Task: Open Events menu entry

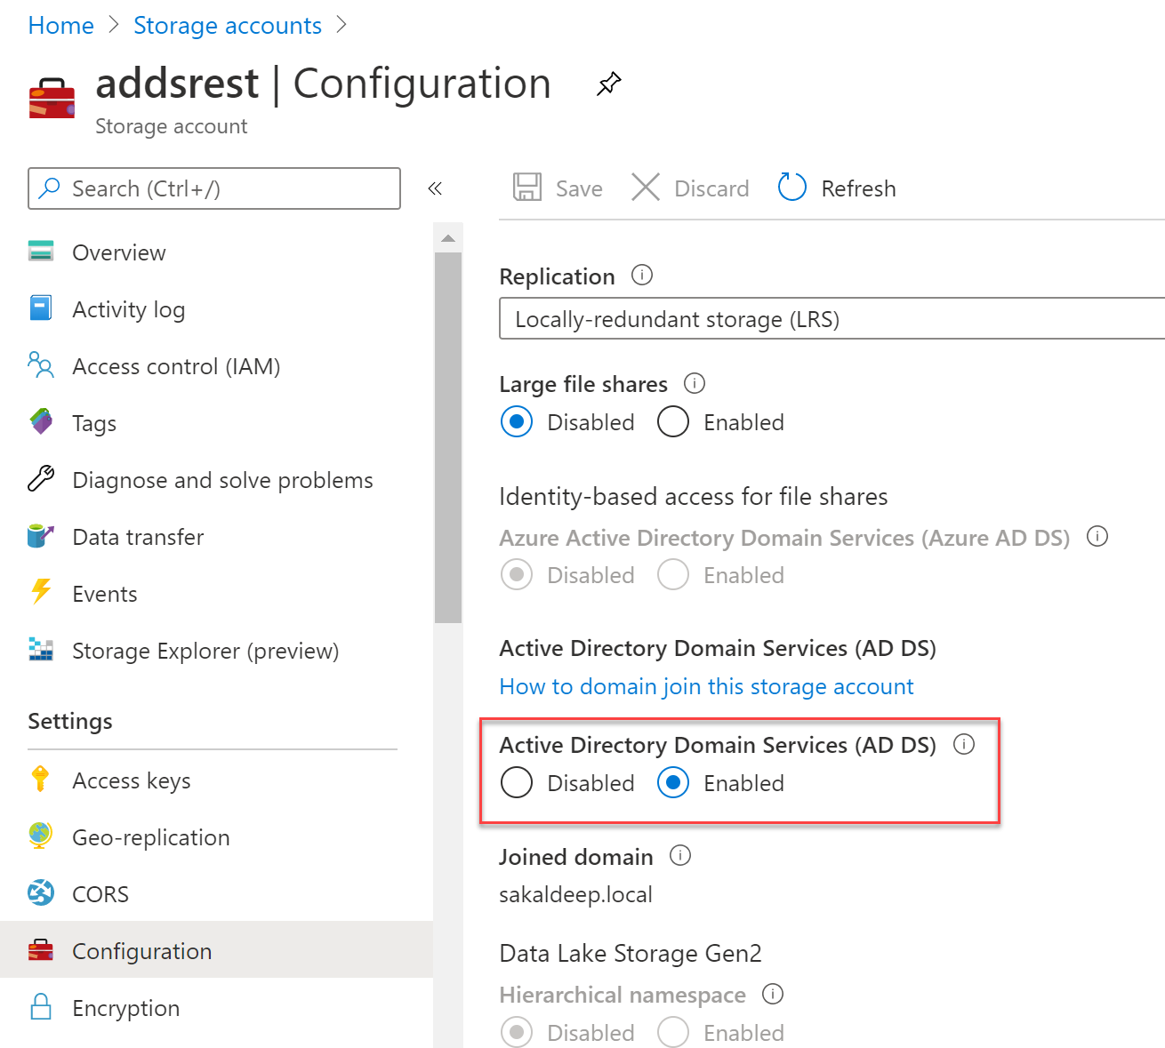Action: click(216, 594)
